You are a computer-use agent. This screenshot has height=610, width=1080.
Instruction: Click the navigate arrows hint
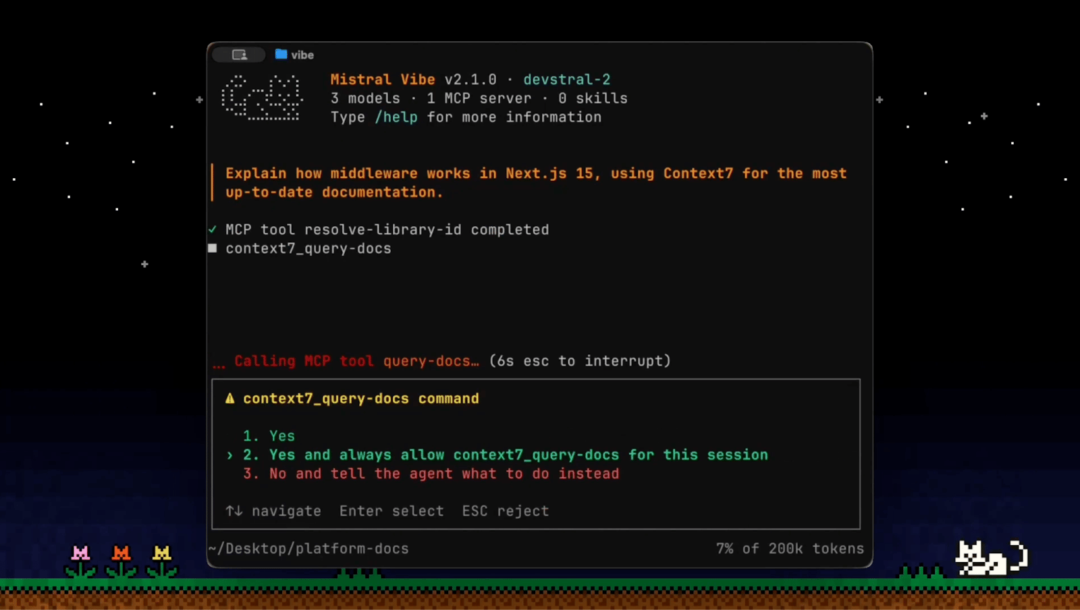[x=273, y=511]
